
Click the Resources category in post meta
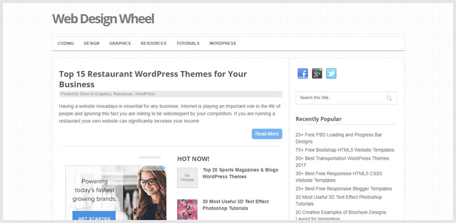[x=123, y=94]
